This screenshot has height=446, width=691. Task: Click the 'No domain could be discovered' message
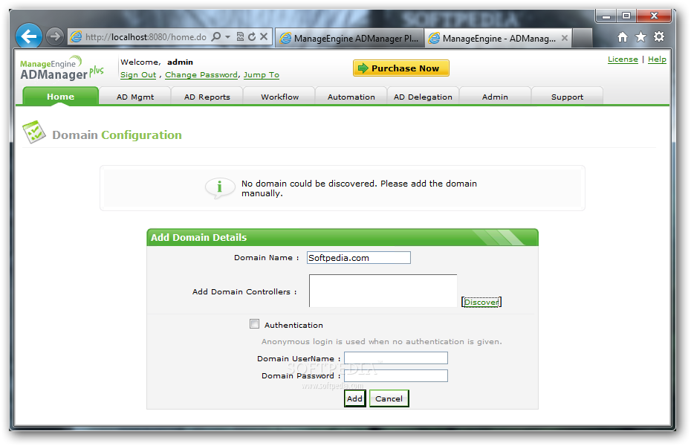pos(359,188)
